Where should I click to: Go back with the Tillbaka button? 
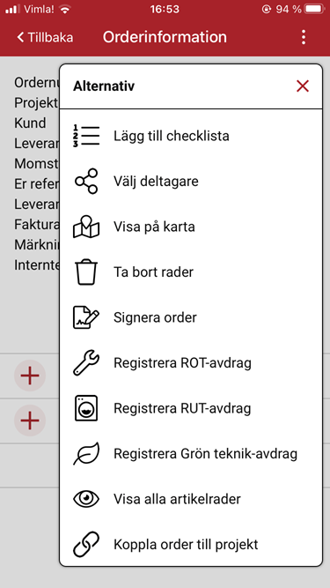(45, 38)
